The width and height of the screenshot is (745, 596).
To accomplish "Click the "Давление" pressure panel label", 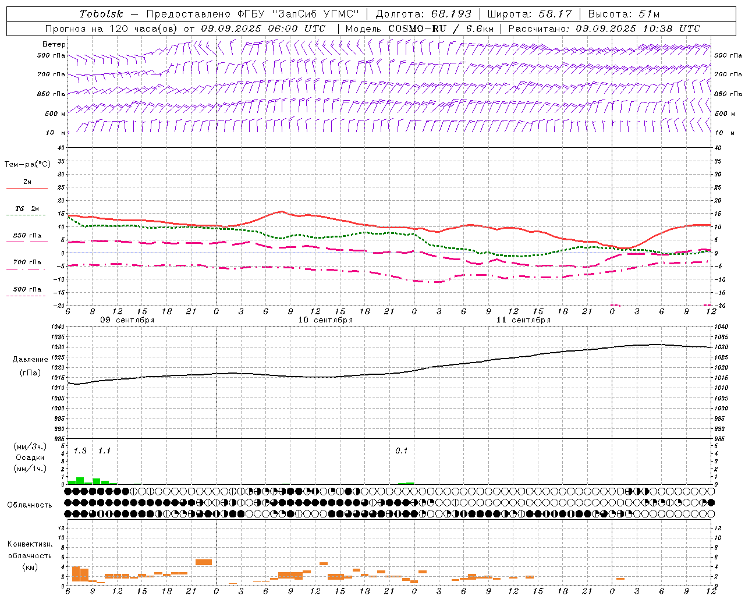I will click(30, 360).
